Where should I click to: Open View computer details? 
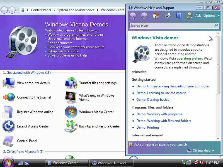[x=26, y=83]
